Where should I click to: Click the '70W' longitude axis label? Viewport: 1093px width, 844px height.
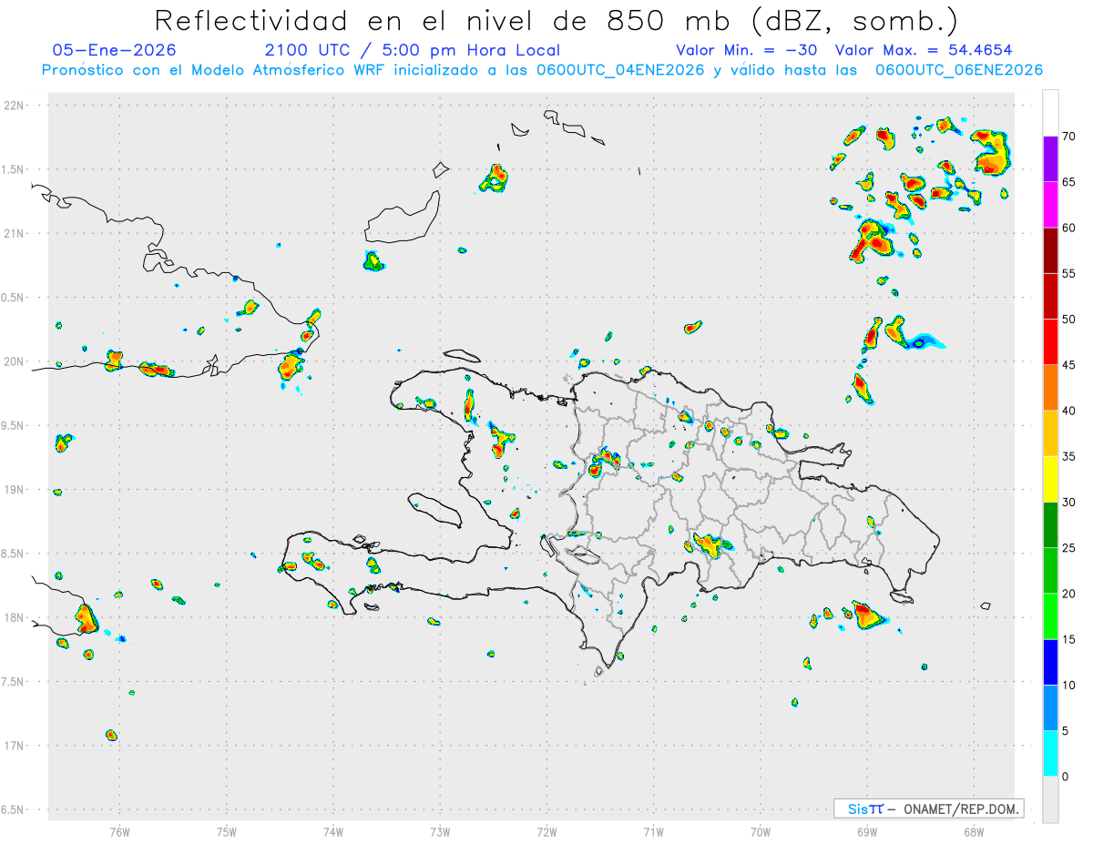(760, 832)
